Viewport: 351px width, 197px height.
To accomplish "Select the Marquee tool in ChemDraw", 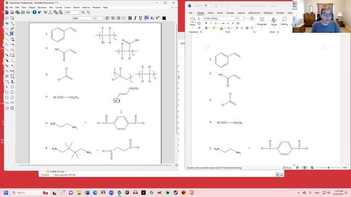I will 12,18.
